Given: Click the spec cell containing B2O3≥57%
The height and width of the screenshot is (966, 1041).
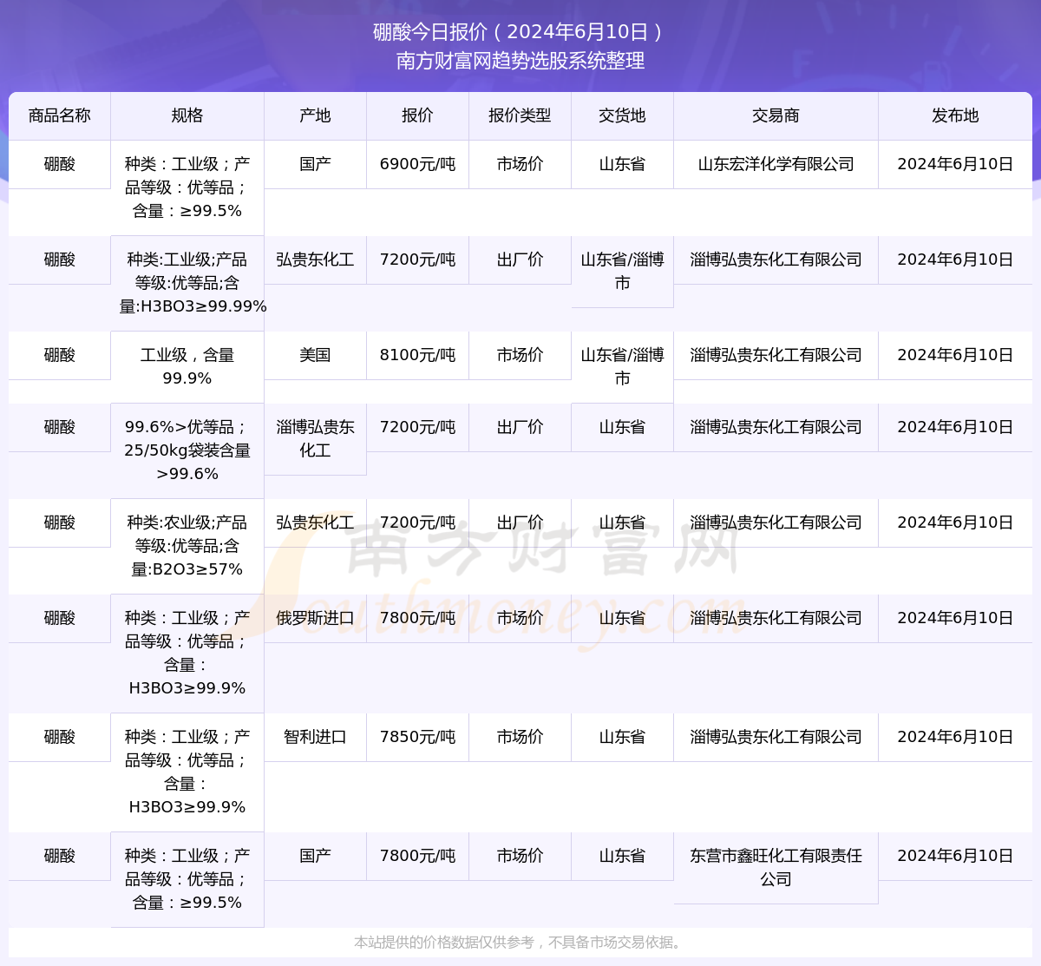Looking at the screenshot, I should point(187,546).
